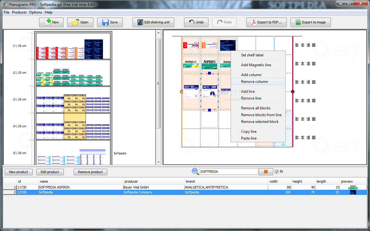Click the blue square handle below ACC 200
Screen dimensions: 370x231
click(209, 110)
